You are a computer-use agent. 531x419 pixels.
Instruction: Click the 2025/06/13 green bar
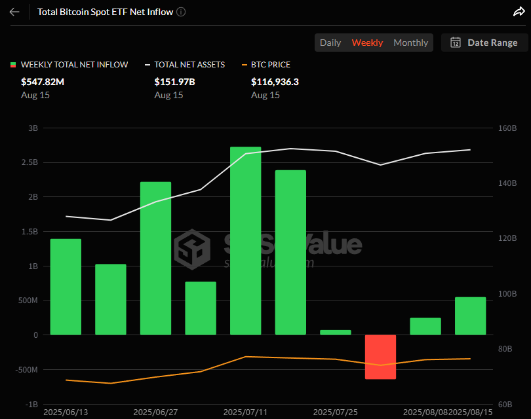pyautogui.click(x=66, y=287)
